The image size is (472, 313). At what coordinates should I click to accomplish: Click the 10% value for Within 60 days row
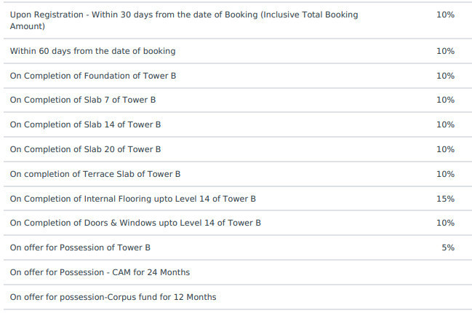[x=445, y=52]
